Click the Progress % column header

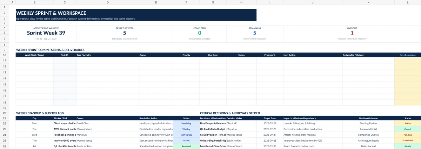269,55
